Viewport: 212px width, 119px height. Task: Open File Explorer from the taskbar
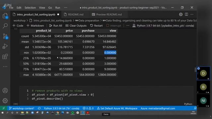(x=22, y=113)
